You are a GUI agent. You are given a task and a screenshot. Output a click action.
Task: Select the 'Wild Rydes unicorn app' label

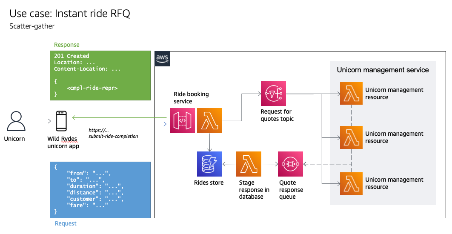(63, 143)
